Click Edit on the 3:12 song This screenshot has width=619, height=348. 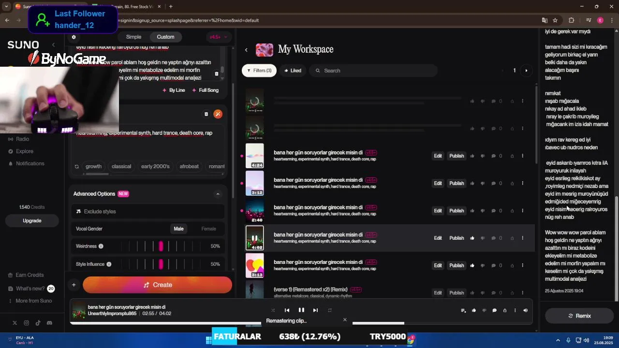coord(438,183)
